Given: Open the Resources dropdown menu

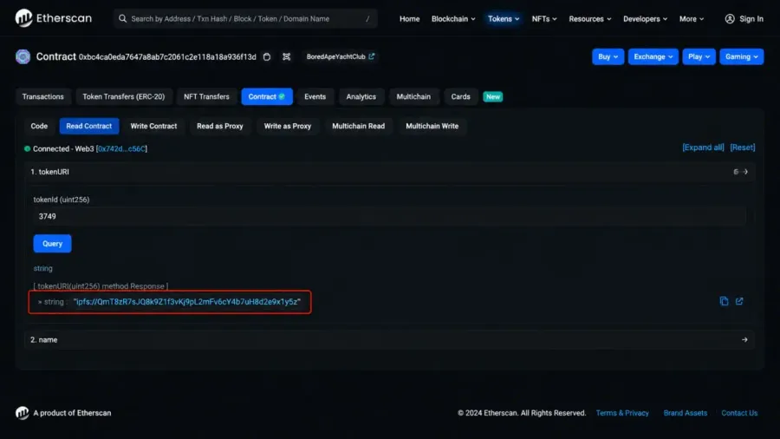Looking at the screenshot, I should pyautogui.click(x=590, y=19).
